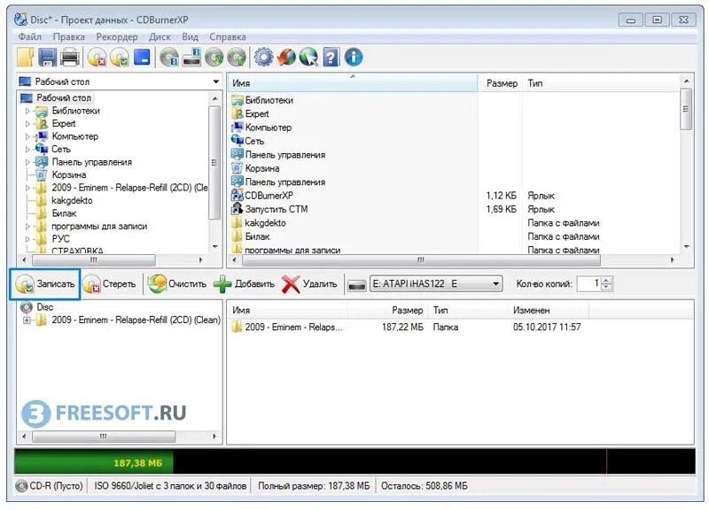Open the Рабочий стол location dropdown
709x510 pixels.
tap(215, 81)
